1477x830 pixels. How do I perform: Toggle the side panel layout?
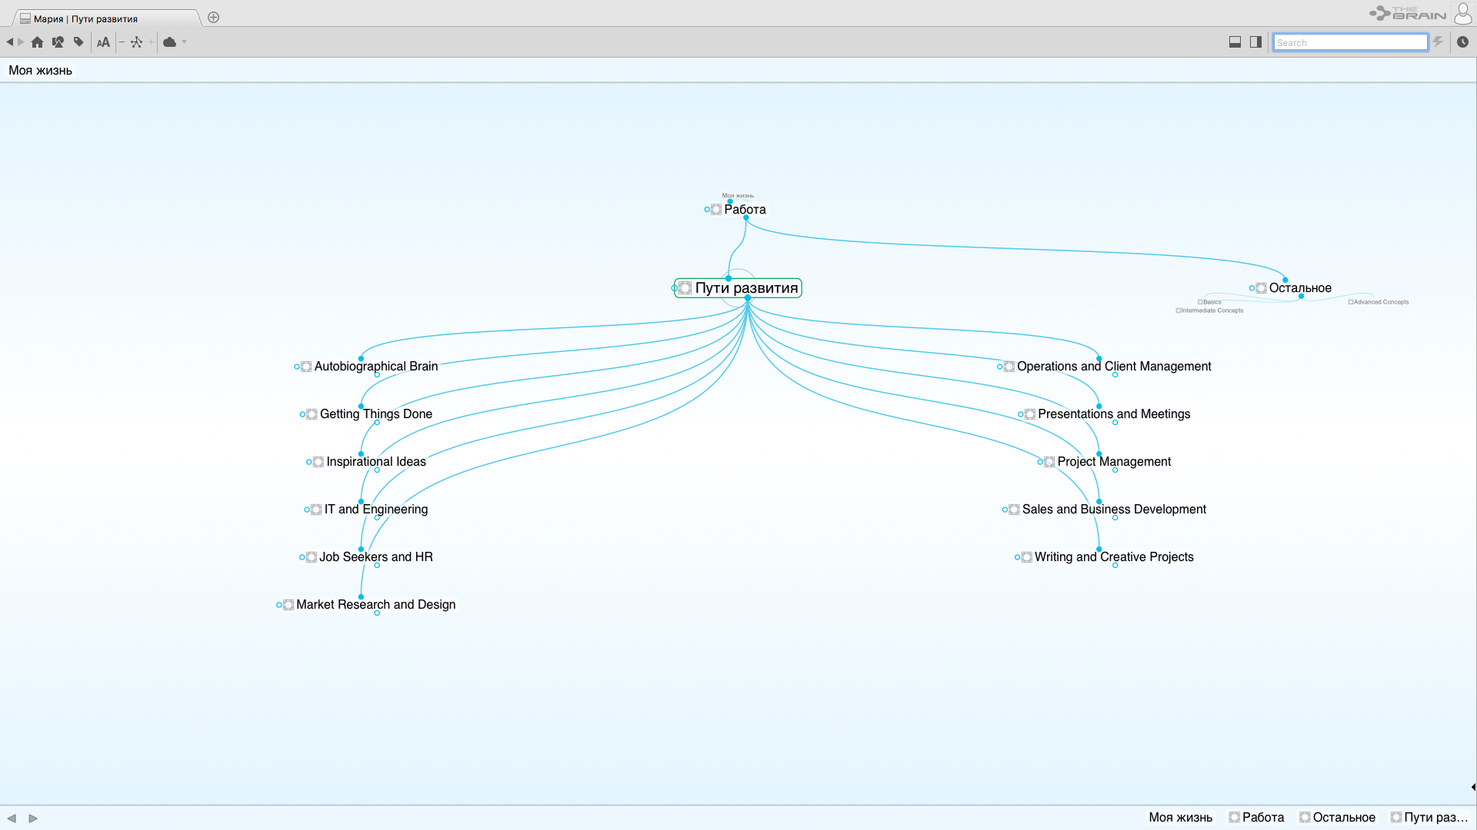(1255, 42)
